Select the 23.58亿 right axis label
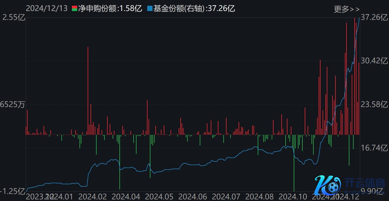Screen dimensions: 389x201 374,105
